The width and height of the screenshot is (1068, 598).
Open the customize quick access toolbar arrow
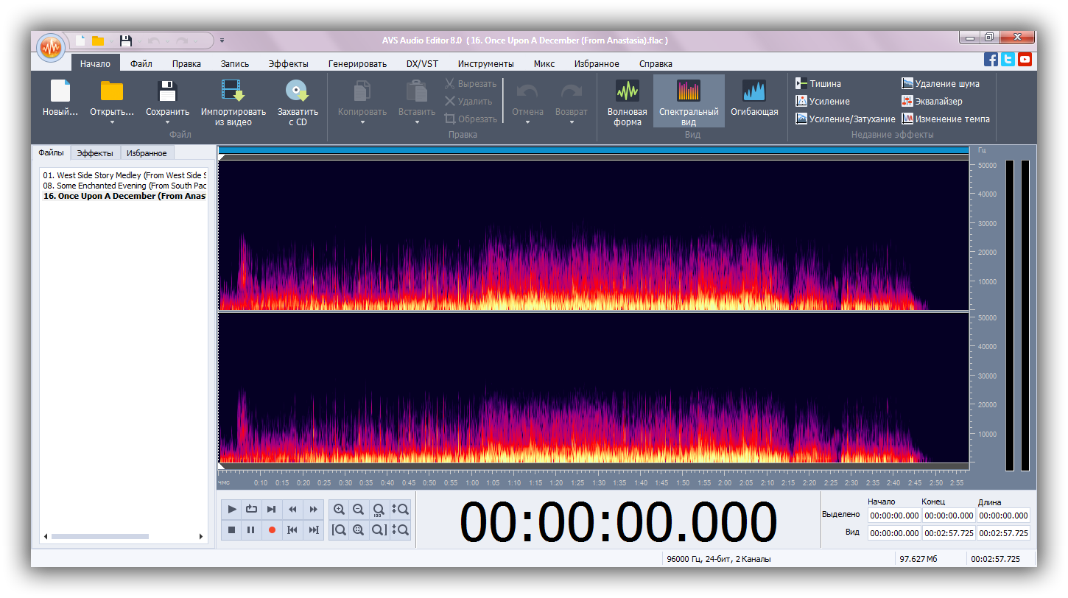click(x=222, y=41)
